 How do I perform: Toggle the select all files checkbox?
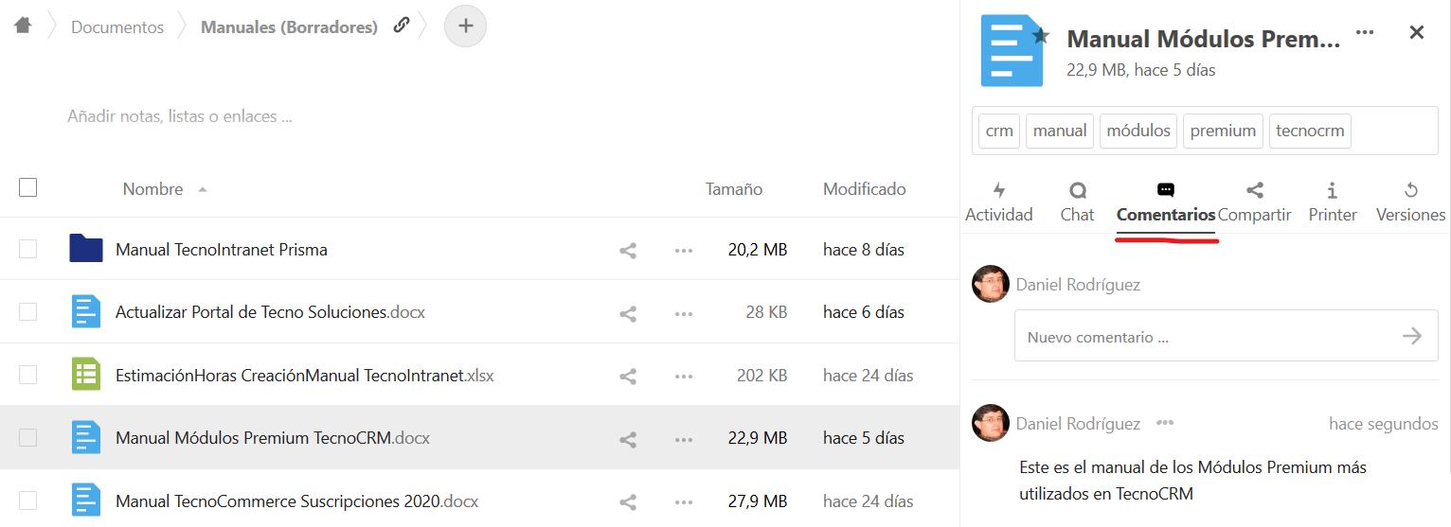pyautogui.click(x=28, y=187)
